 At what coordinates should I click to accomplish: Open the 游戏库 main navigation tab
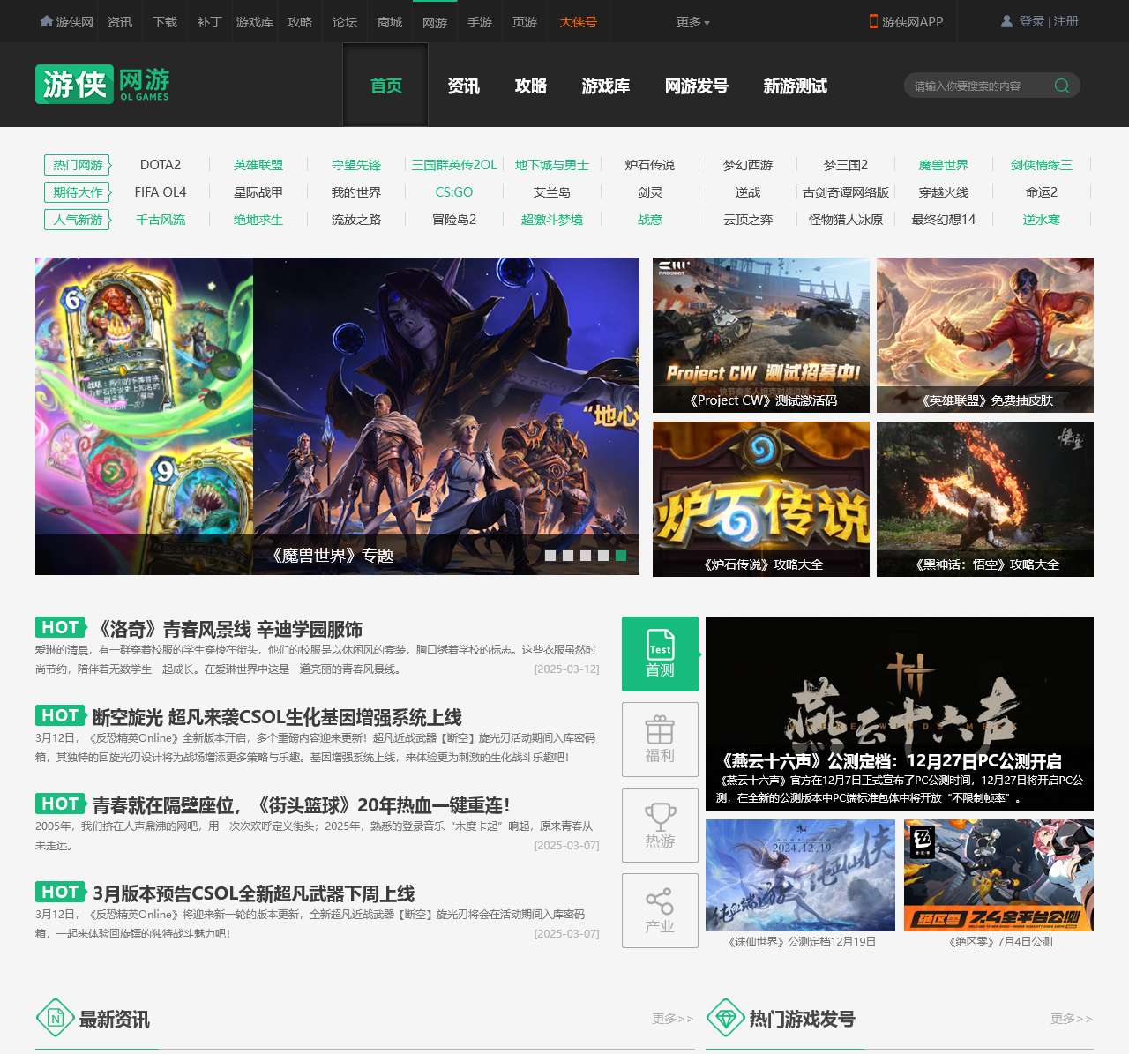click(x=606, y=86)
